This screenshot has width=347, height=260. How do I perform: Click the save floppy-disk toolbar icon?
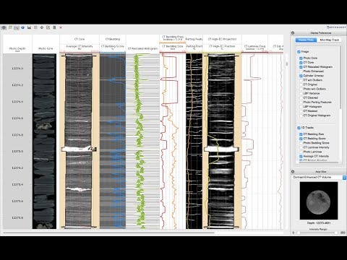tap(29, 27)
